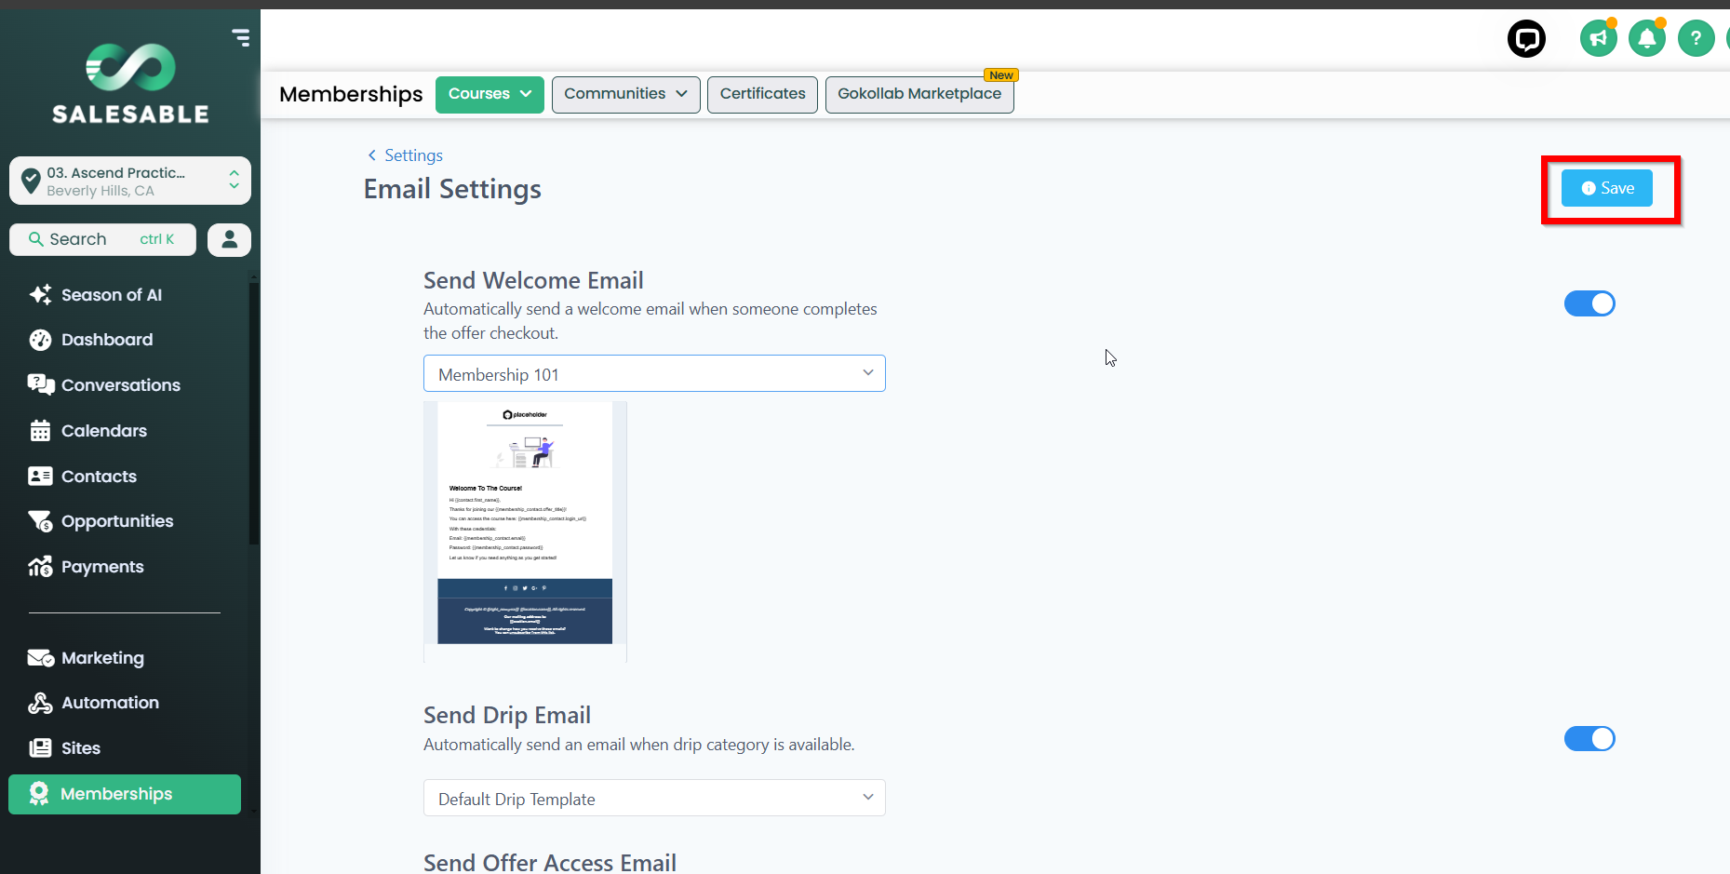
Task: Click the Send Welcome Email heading
Action: [x=533, y=280]
